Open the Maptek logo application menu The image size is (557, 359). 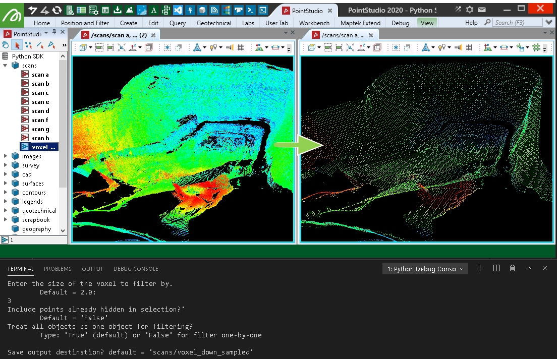tap(12, 16)
